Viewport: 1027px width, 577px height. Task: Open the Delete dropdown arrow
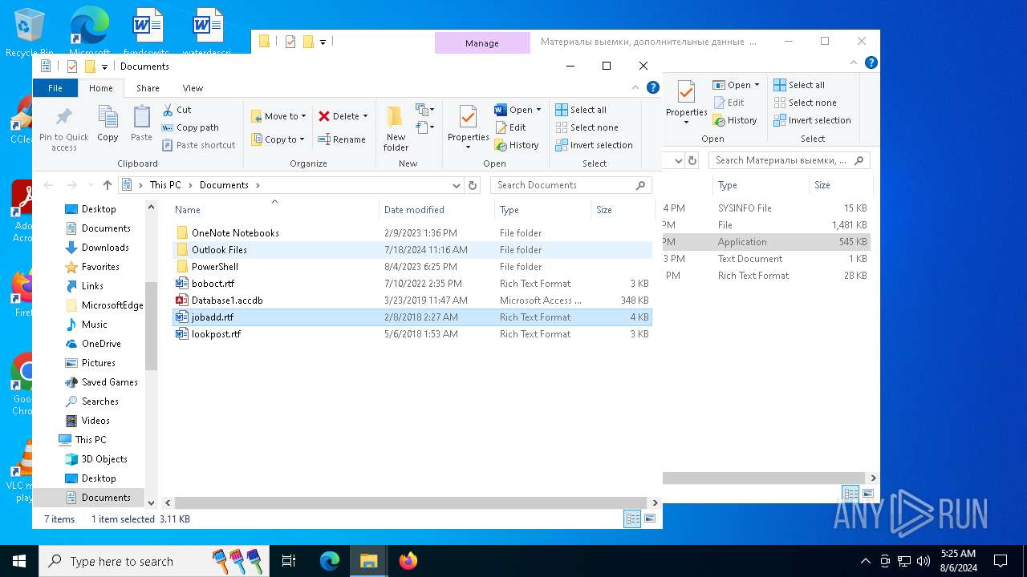(365, 116)
